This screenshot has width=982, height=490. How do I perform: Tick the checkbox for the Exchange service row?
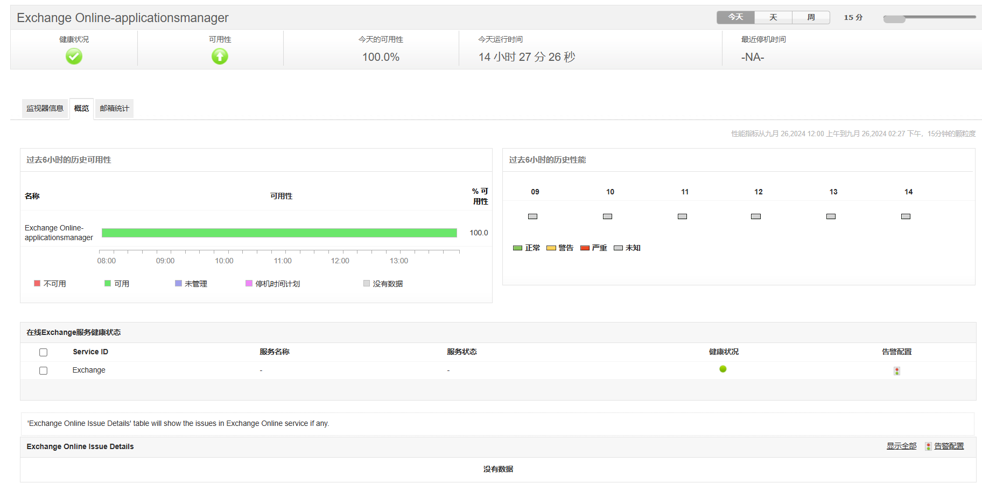(44, 370)
